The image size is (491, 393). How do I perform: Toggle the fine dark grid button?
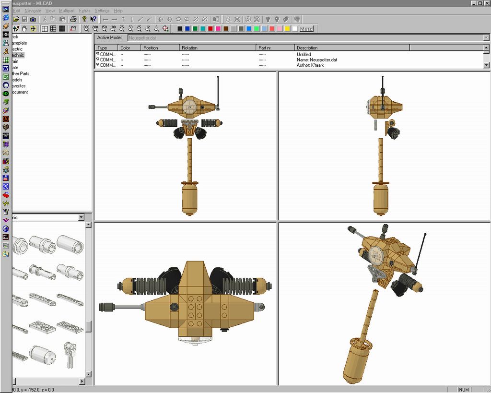(x=62, y=29)
